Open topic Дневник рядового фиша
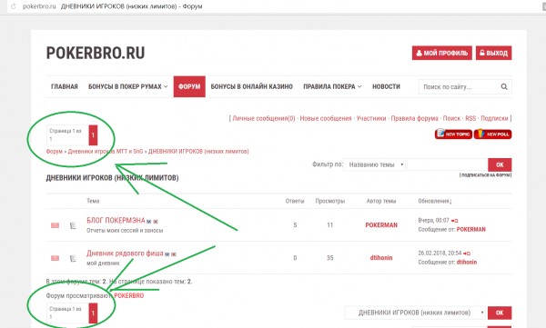 click(x=125, y=253)
